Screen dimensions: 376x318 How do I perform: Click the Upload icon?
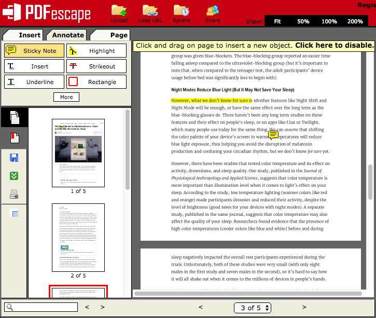(119, 13)
